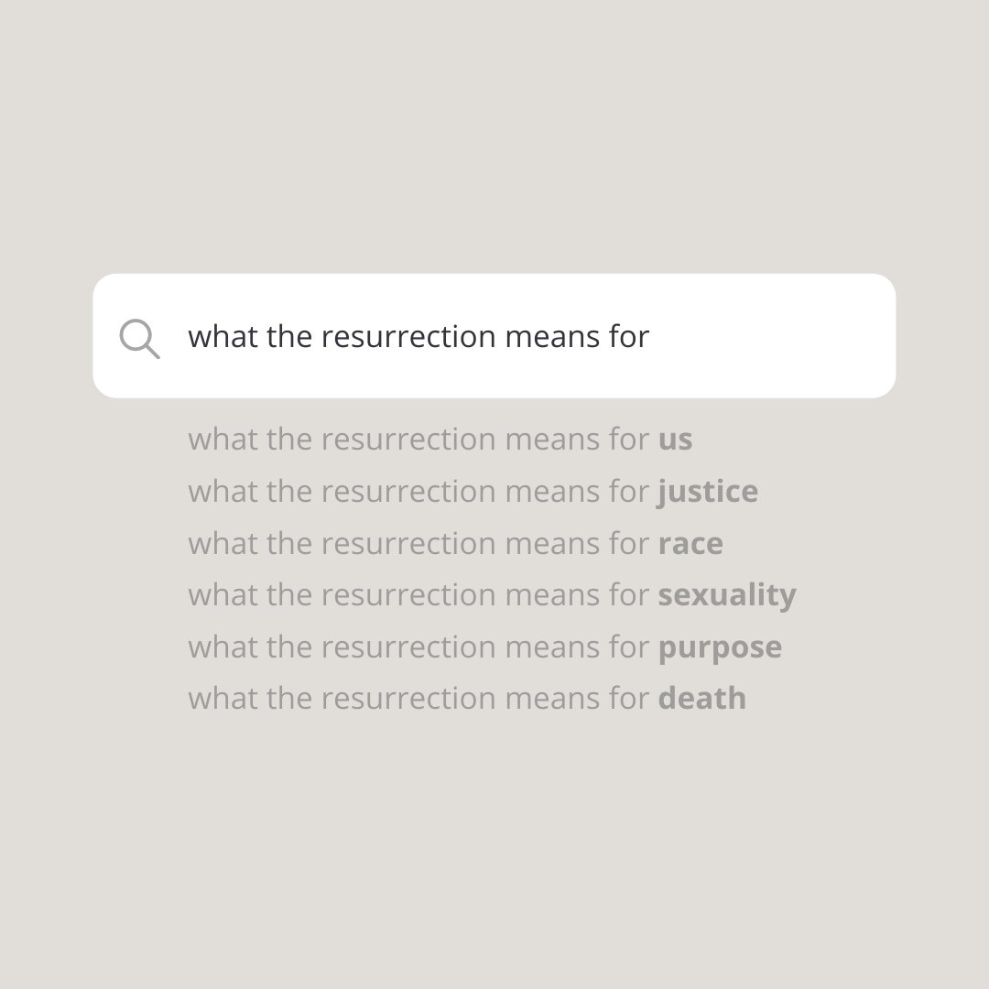The width and height of the screenshot is (989, 989).
Task: Click the word 'means' in the search box
Action: [x=552, y=339]
